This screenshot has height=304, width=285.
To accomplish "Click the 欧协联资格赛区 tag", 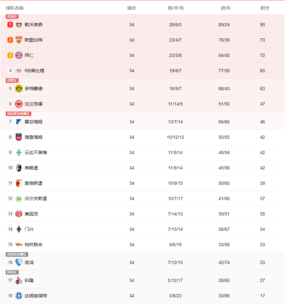I will click(x=19, y=114).
